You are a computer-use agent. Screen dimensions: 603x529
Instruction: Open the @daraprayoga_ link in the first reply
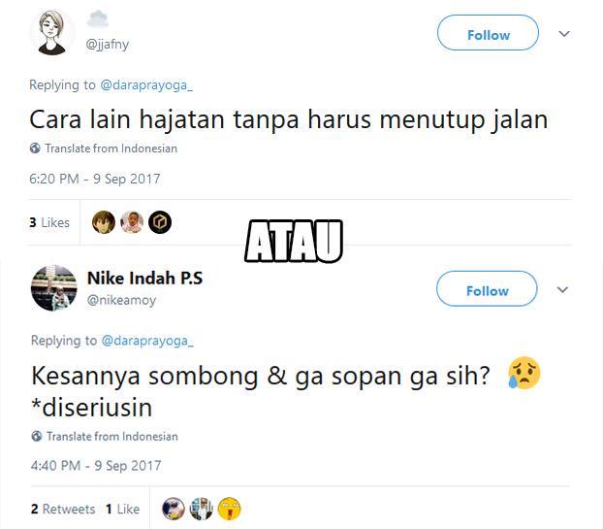click(x=146, y=85)
